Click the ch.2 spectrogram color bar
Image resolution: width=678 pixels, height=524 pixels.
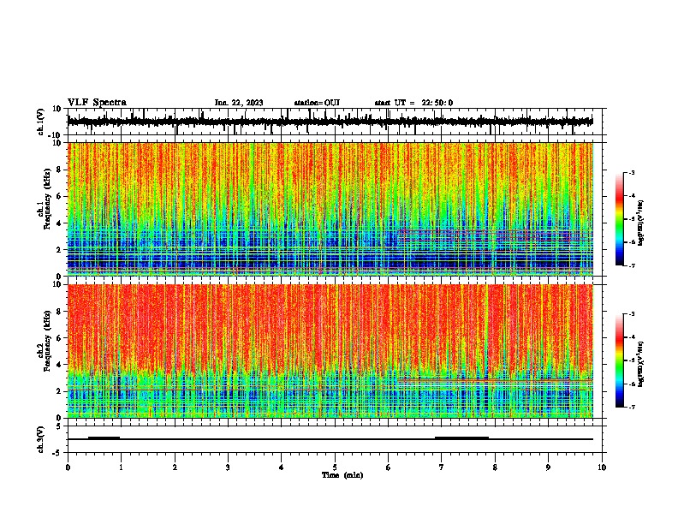pos(620,360)
